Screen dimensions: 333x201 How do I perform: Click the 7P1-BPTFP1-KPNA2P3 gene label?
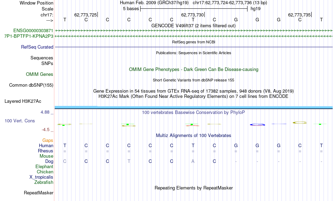click(x=29, y=36)
